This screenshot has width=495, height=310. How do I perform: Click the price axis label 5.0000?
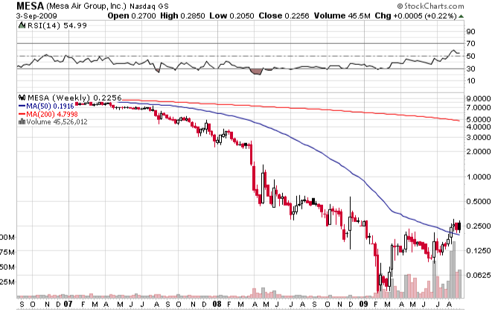[479, 119]
